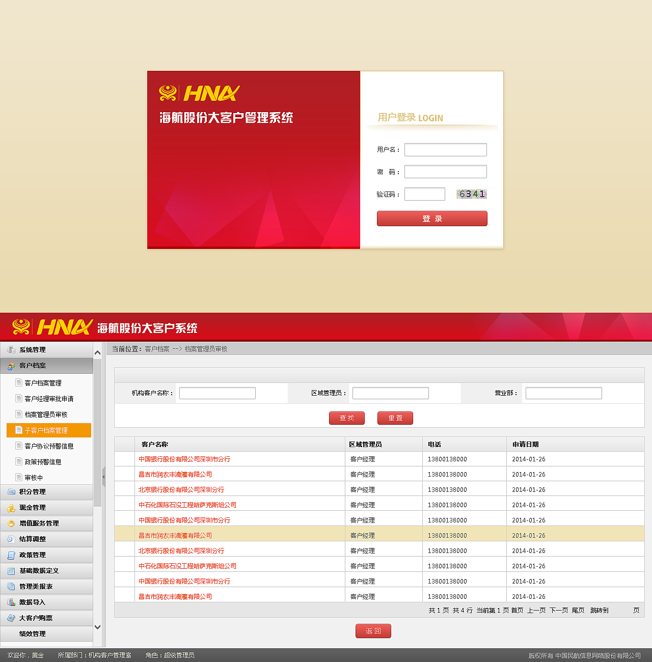Click the 共 4 行 row count text
Screen dimensions: 652x662
[x=463, y=610]
